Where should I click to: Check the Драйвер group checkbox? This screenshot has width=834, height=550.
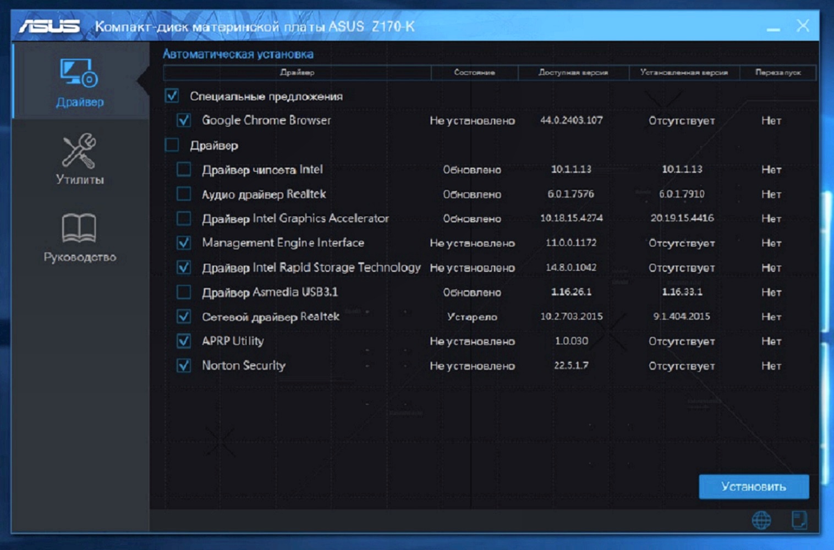172,145
